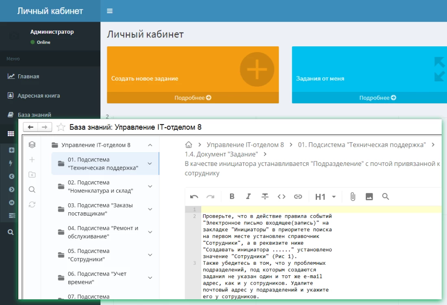The width and height of the screenshot is (447, 305).
Task: Toggle the hamburger sidebar menu
Action: [110, 11]
